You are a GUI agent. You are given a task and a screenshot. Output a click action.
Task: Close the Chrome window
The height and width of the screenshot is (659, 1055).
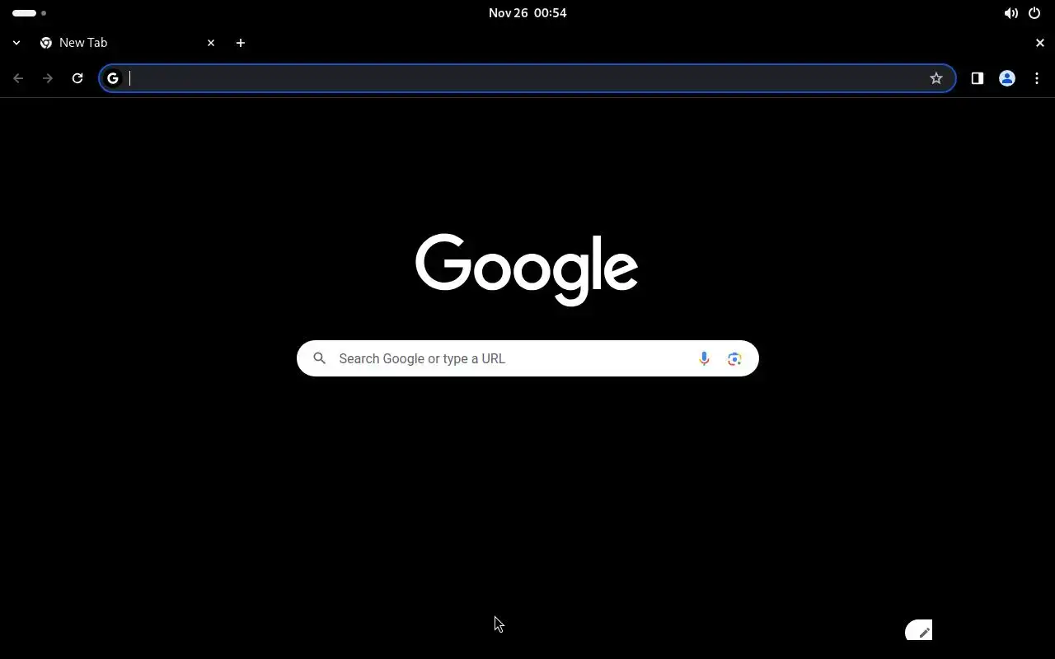pyautogui.click(x=1039, y=43)
